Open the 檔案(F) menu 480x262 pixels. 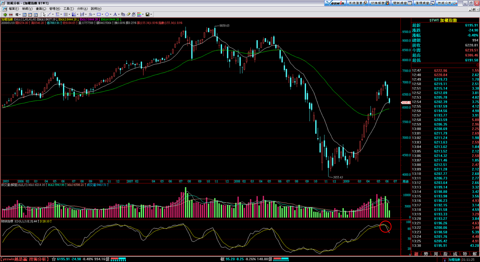pos(14,9)
